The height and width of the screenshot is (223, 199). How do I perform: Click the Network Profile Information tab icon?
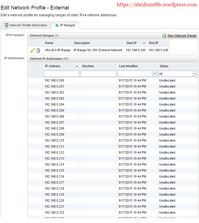(7, 25)
